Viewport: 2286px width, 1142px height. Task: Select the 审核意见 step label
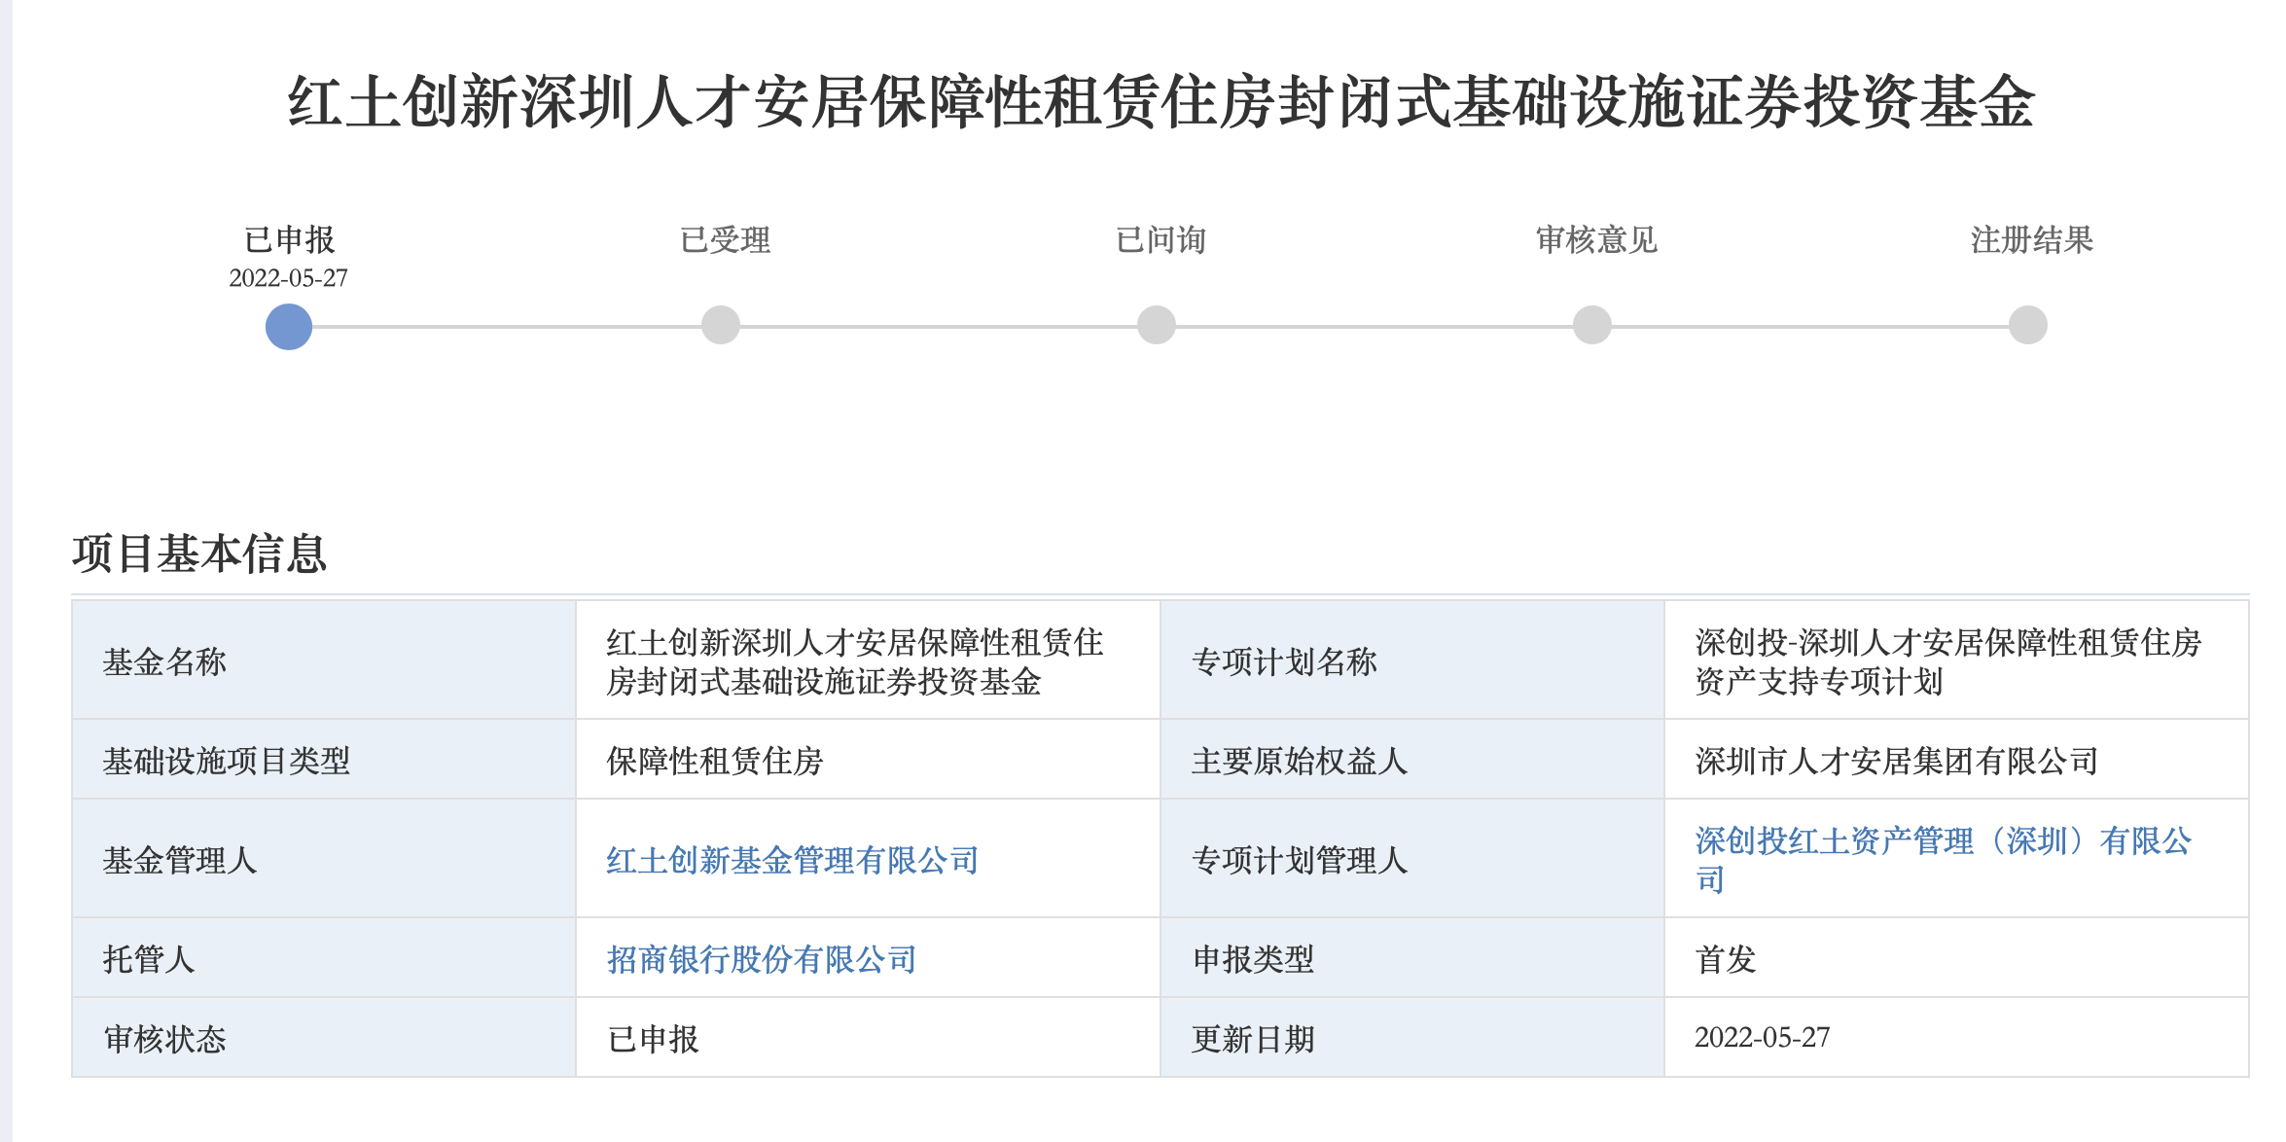point(1596,239)
